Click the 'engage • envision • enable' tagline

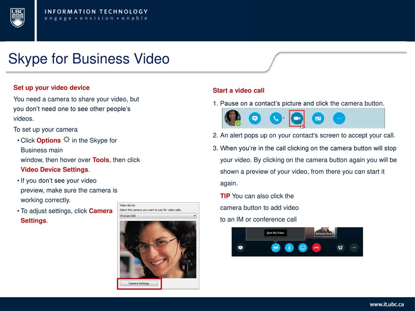(x=96, y=18)
